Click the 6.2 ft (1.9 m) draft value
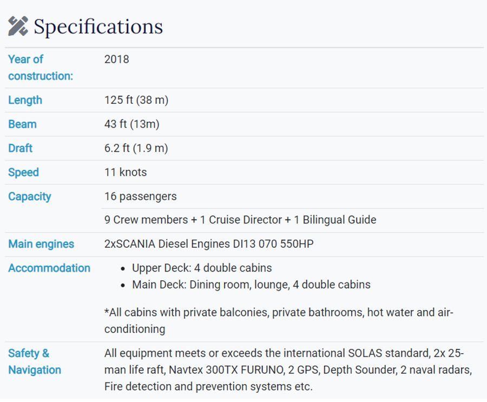 pos(136,148)
